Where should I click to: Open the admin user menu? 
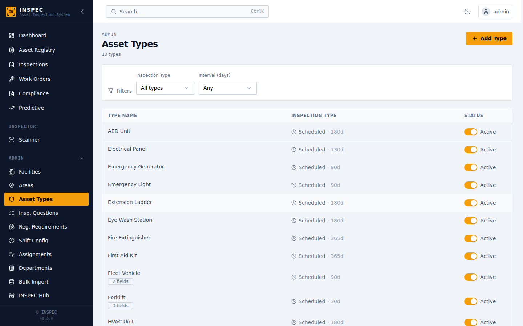495,12
